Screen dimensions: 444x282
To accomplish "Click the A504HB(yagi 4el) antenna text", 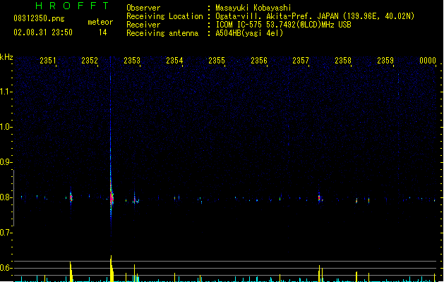I will pos(249,33).
